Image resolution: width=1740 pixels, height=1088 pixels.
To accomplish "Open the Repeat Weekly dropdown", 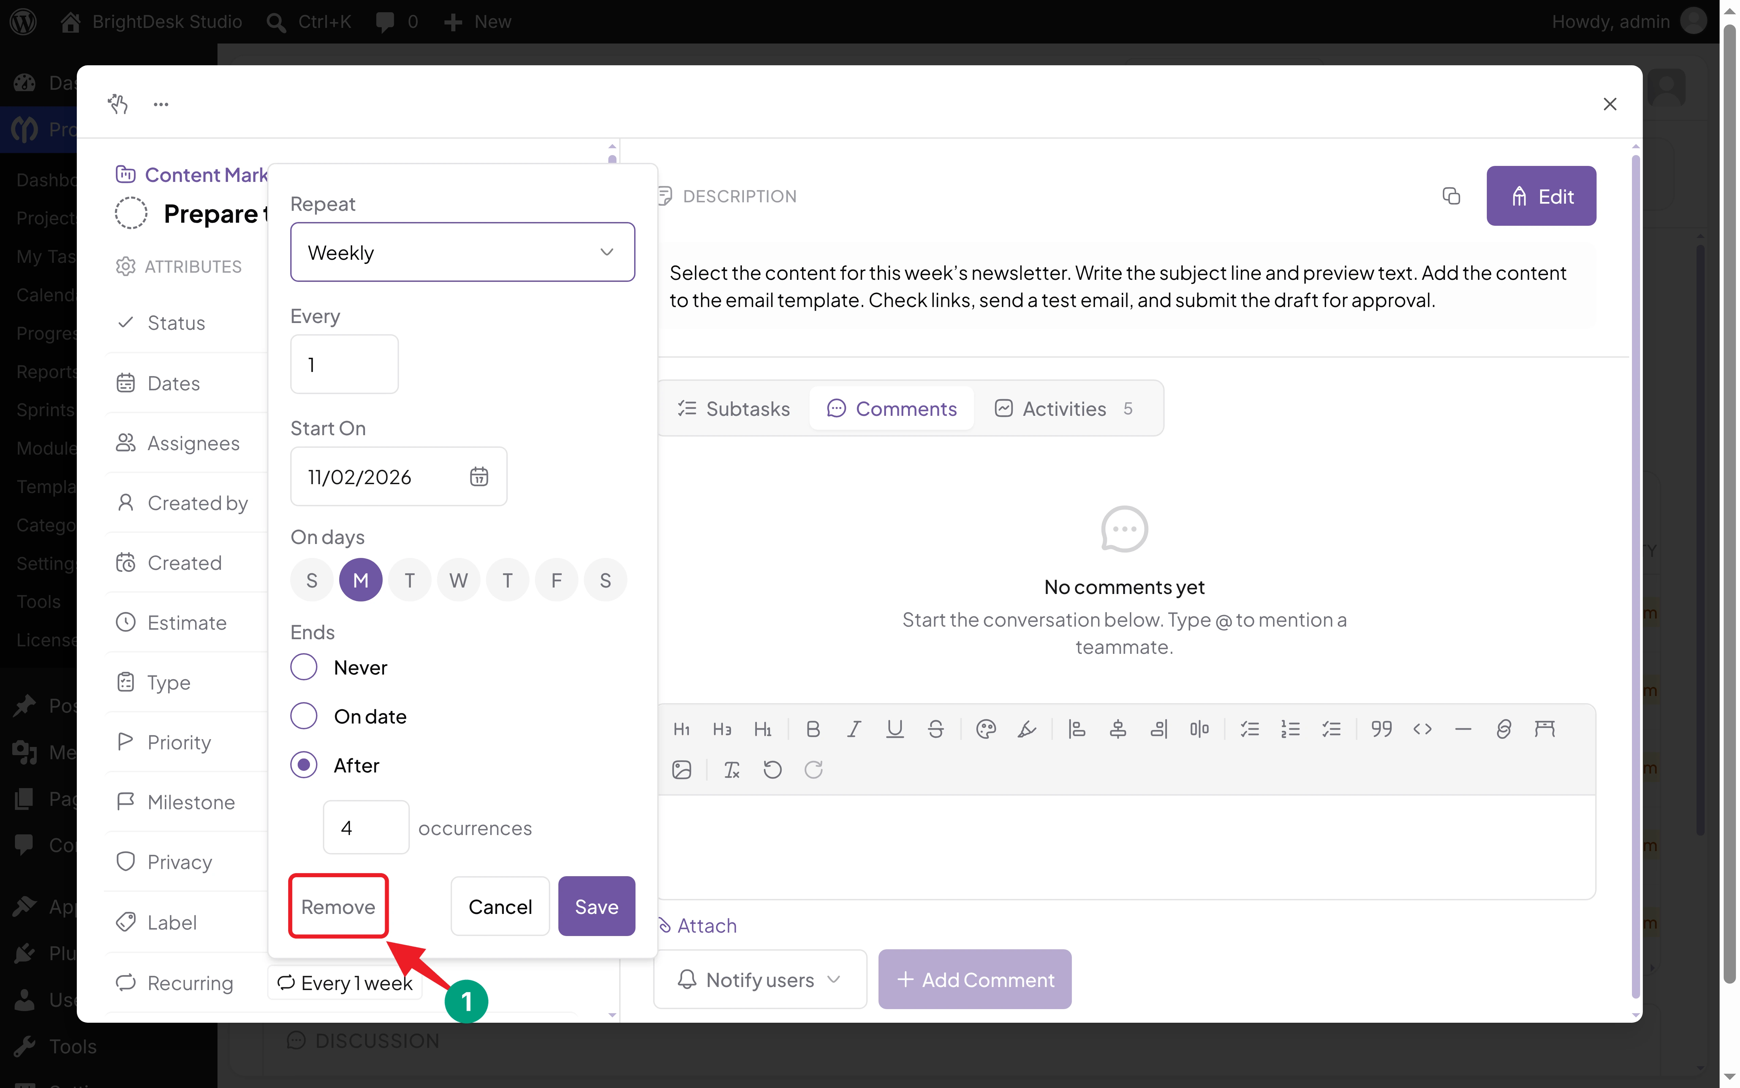I will click(x=462, y=252).
